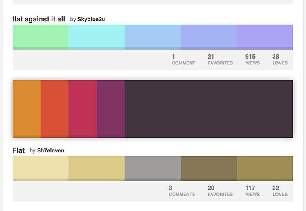The width and height of the screenshot is (306, 211).
Task: Click the wide dark plum swatch
Action: (x=209, y=109)
